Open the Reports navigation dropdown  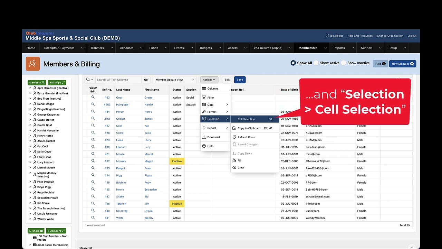pos(353,48)
